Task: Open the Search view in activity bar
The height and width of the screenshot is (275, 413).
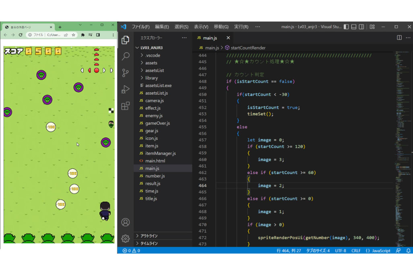Action: (x=126, y=56)
